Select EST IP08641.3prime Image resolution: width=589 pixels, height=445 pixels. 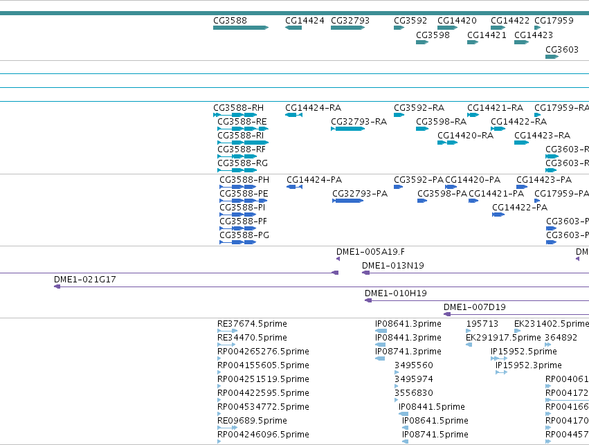pos(408,324)
